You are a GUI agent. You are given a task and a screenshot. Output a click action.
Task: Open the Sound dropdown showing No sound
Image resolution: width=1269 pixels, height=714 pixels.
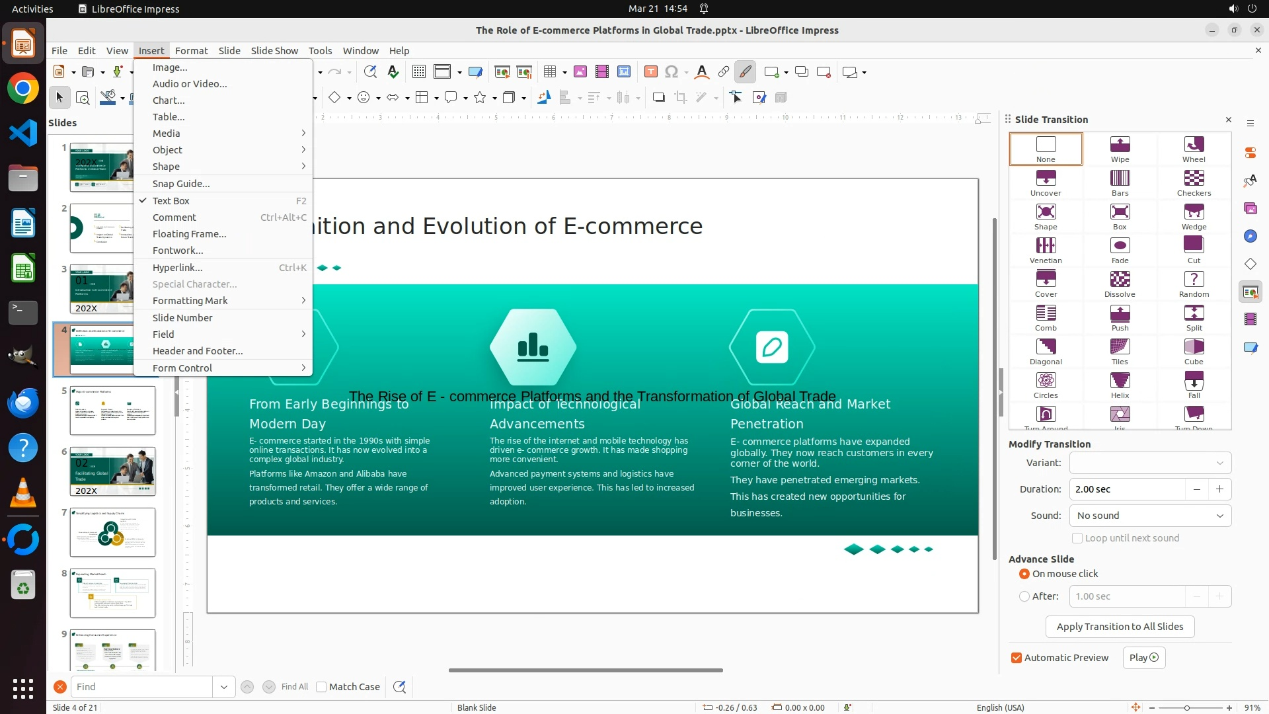click(x=1150, y=516)
